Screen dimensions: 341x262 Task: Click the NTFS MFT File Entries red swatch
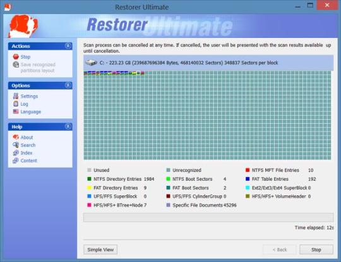point(248,170)
